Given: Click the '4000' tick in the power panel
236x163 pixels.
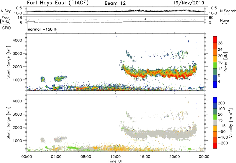Looking at the screenshot, I should tap(17, 40).
